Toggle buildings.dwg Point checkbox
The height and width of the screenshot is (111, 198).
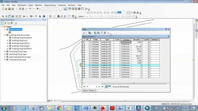(10, 40)
